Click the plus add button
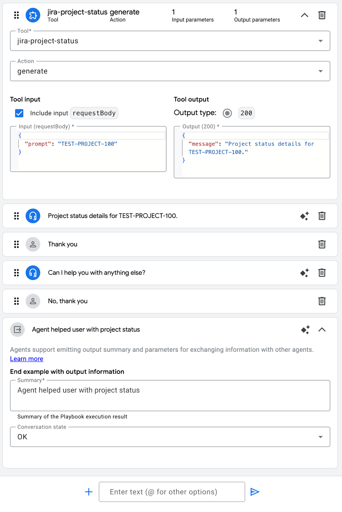This screenshot has width=342, height=512. click(x=89, y=492)
